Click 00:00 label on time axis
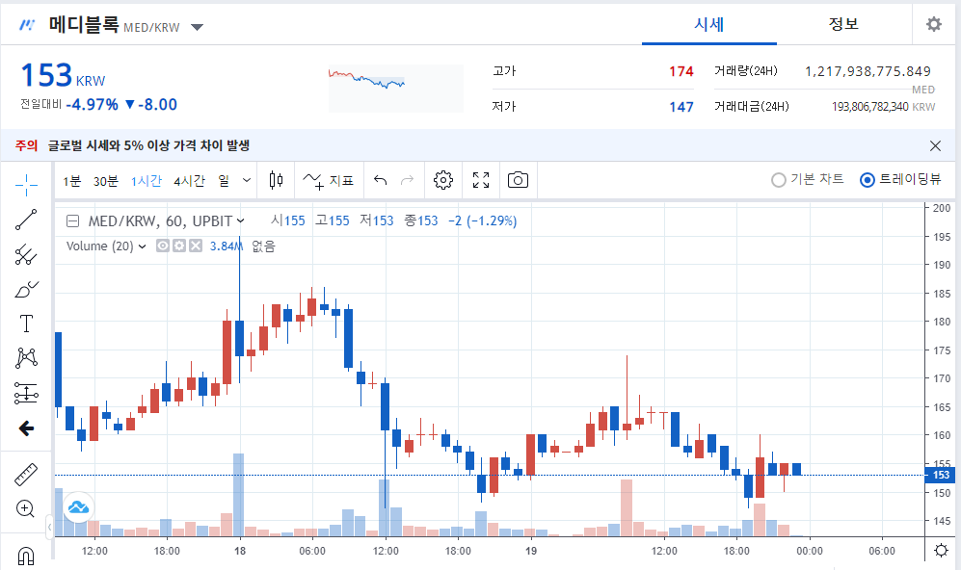The image size is (961, 570). (x=809, y=551)
